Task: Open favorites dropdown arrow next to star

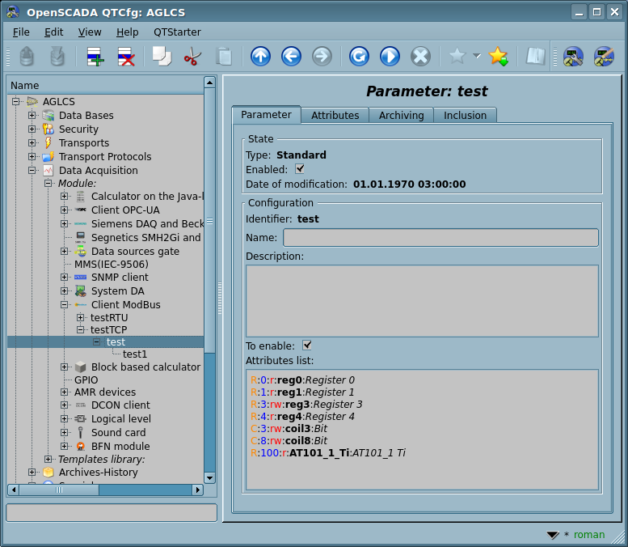Action: (476, 57)
